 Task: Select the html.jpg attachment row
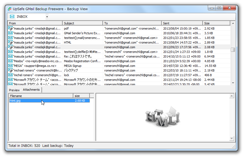point(49,101)
